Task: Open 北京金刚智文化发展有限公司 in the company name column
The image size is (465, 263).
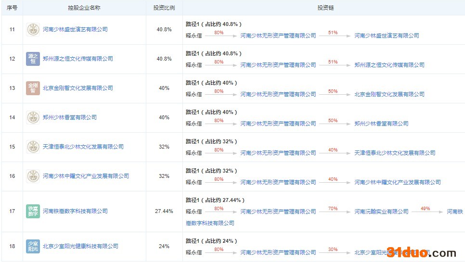Action: click(78, 88)
